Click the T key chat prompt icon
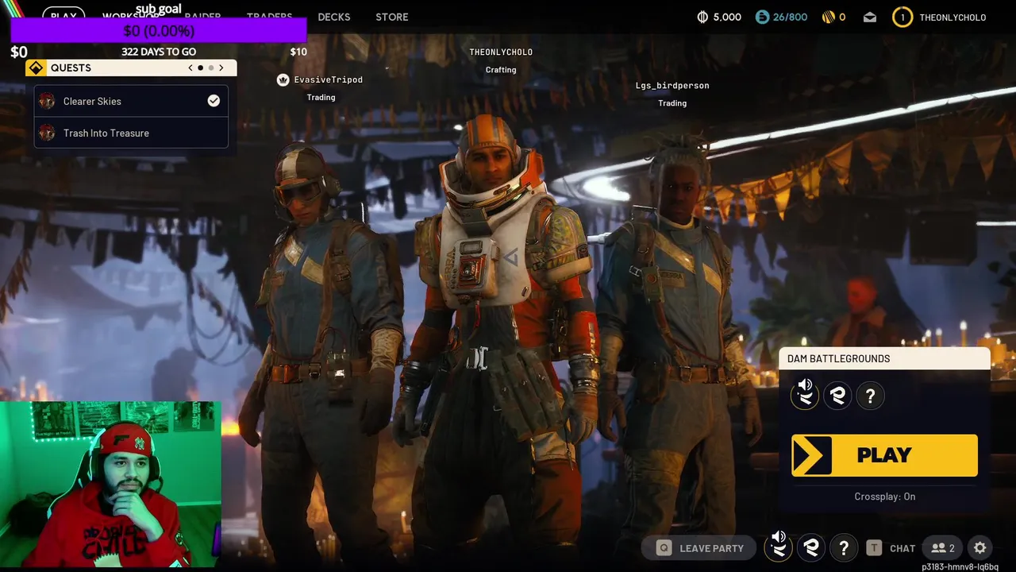 coord(874,548)
